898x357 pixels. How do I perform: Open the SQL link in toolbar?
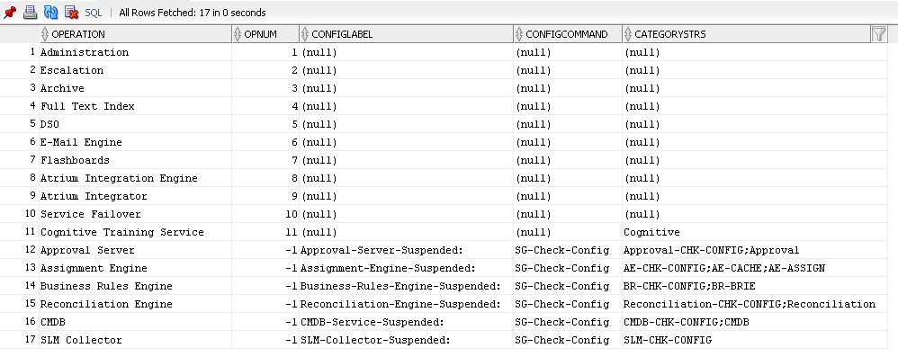[94, 13]
